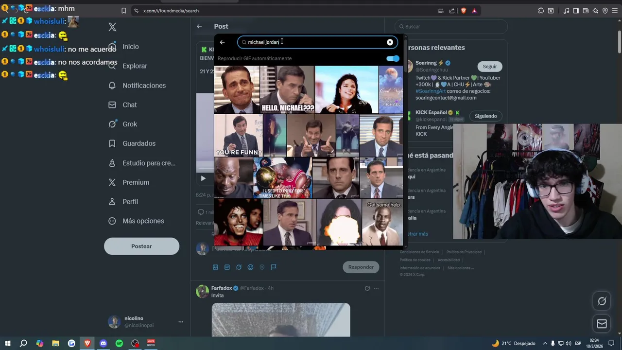Select the HELLO, MICHAEL??? GIF

pyautogui.click(x=288, y=89)
